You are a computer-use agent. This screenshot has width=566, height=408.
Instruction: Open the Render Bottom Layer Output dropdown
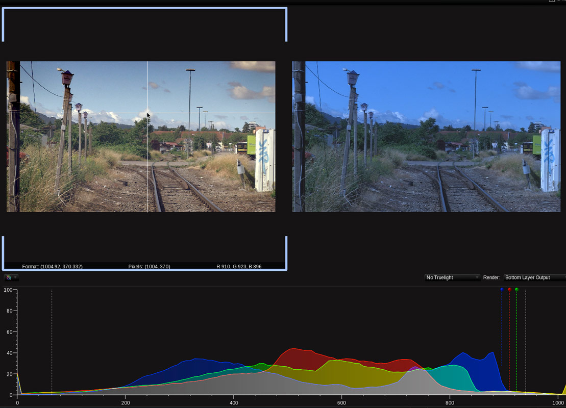[534, 277]
